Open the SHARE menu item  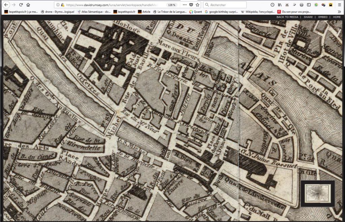(308, 17)
